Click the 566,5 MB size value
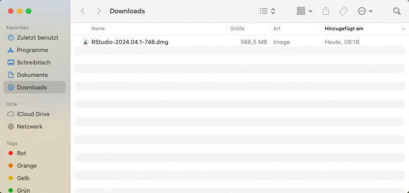This screenshot has height=193, width=409. tap(254, 42)
